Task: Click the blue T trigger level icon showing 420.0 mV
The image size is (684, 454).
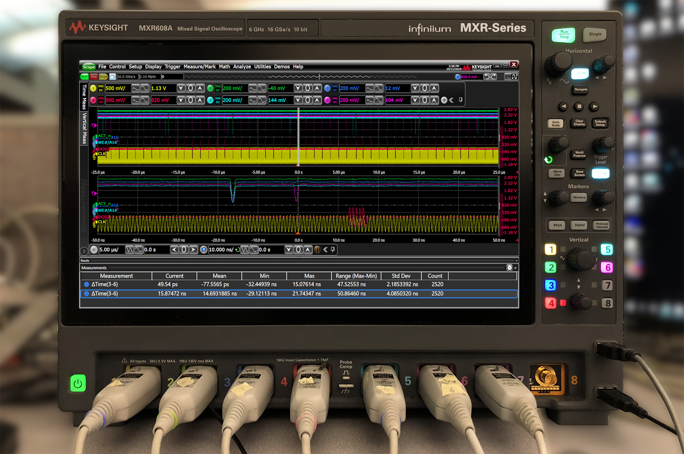Action: 457,77
